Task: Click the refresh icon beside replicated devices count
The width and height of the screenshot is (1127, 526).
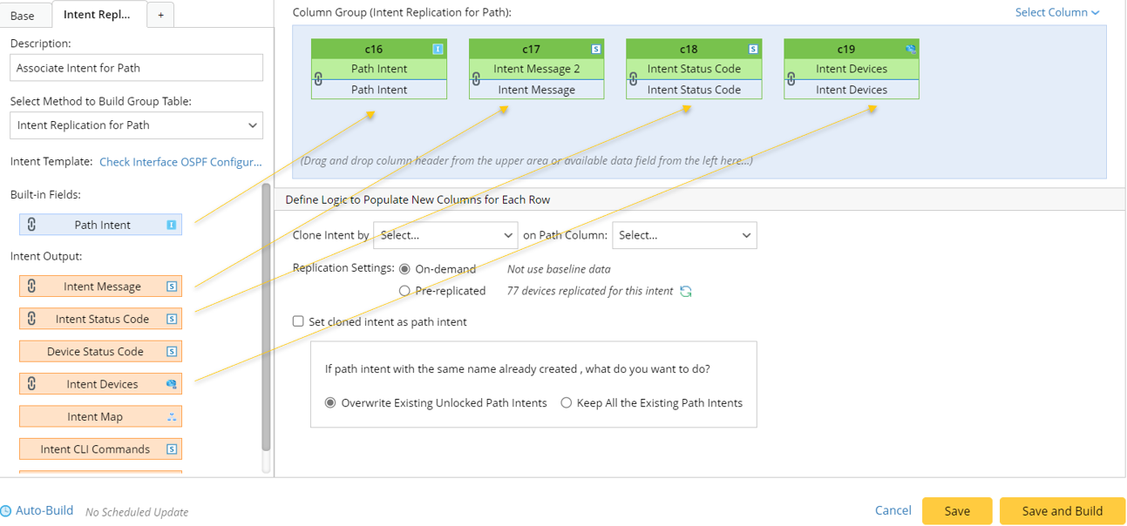Action: click(686, 292)
